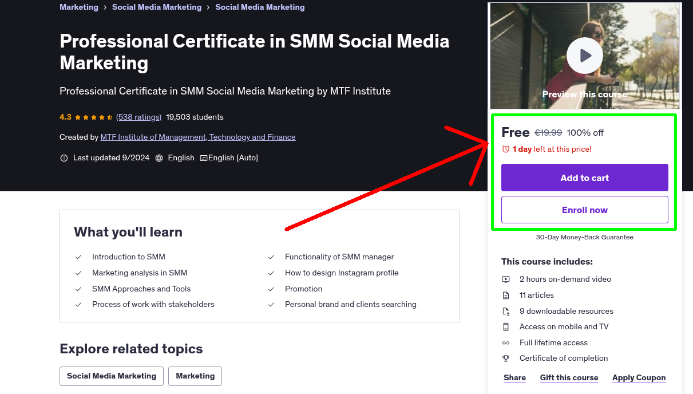Click the alarm clock icon next to '1 day left'

(x=505, y=149)
